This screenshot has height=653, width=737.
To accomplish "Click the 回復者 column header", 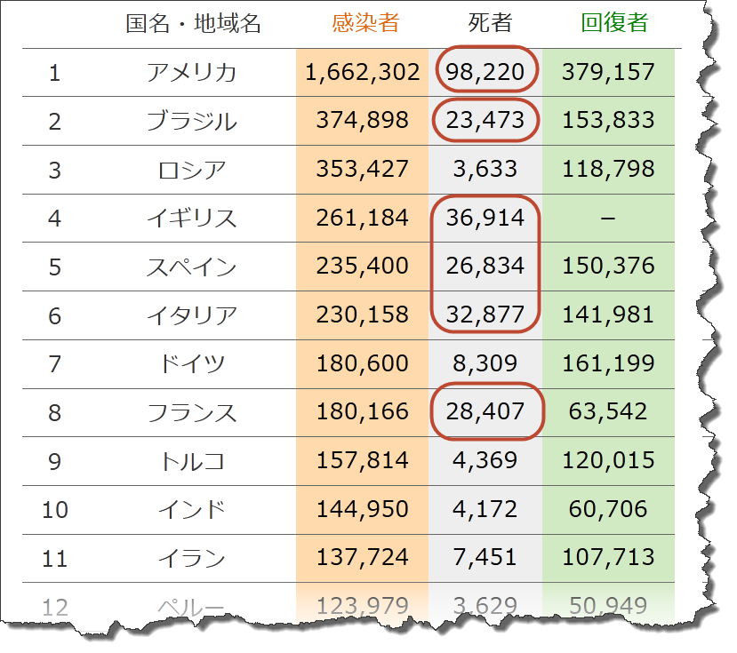I will tap(614, 23).
